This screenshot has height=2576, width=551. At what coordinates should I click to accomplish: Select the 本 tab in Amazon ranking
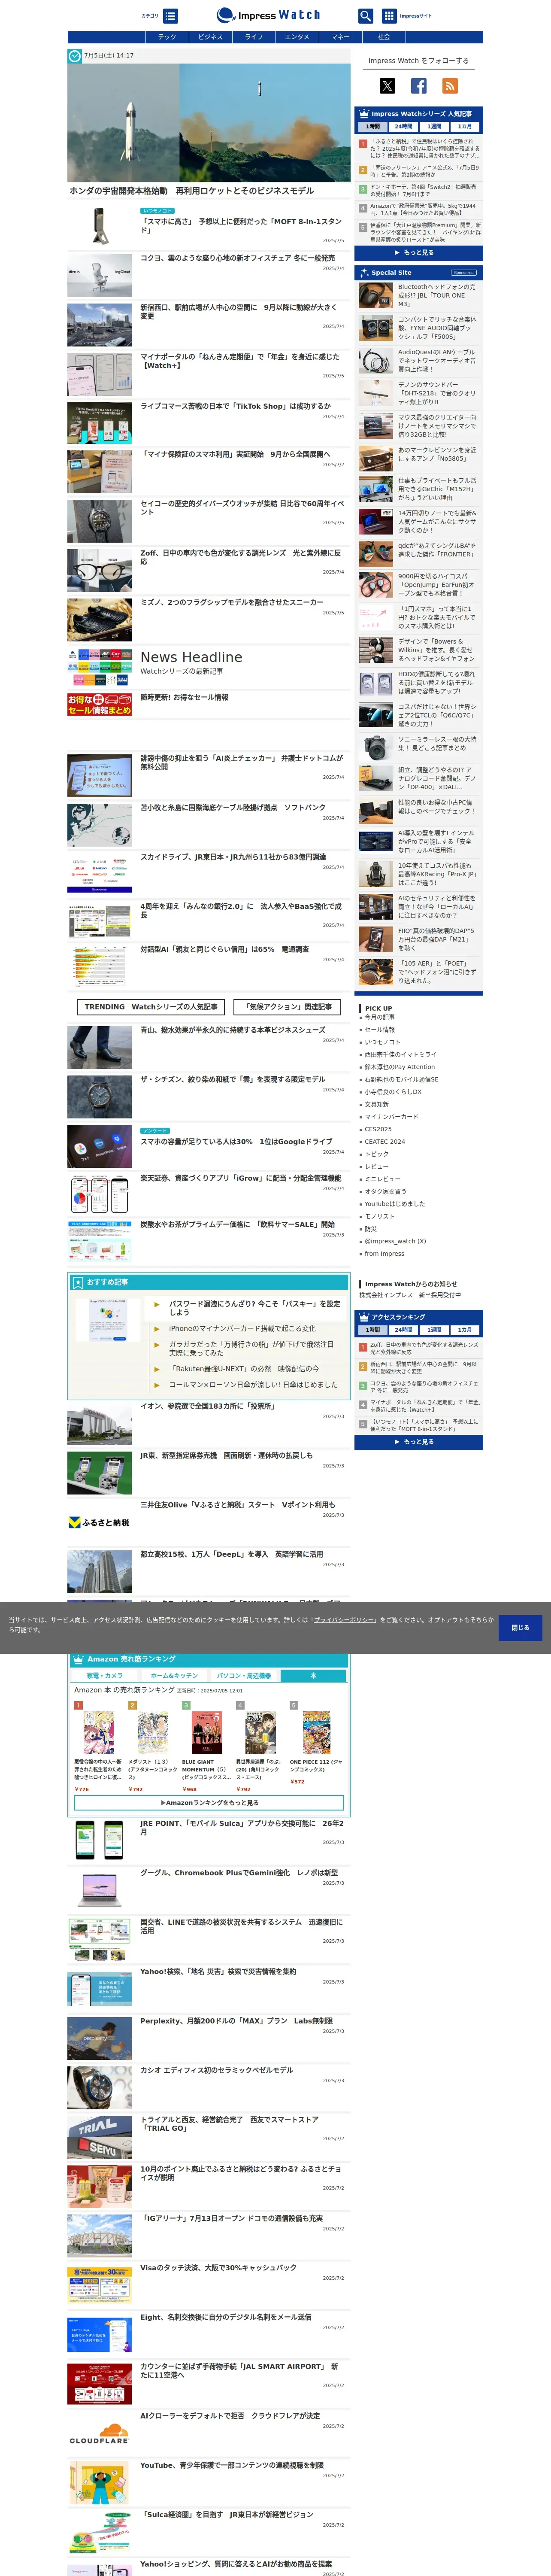point(313,1676)
